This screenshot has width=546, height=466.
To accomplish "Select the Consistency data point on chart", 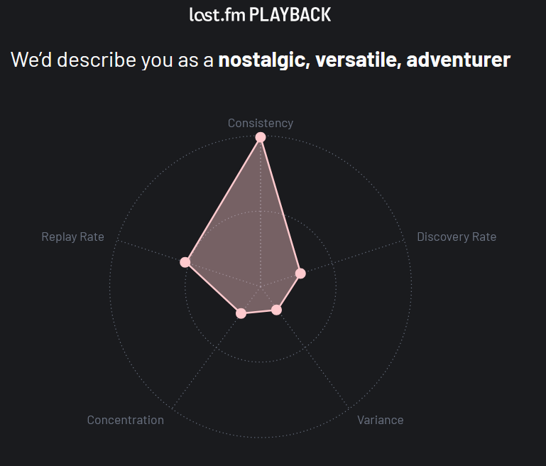I will (x=261, y=137).
